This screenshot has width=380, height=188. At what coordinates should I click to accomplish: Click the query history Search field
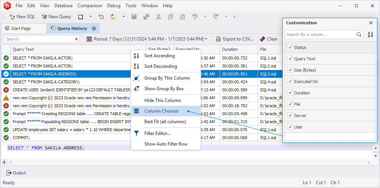(x=42, y=39)
